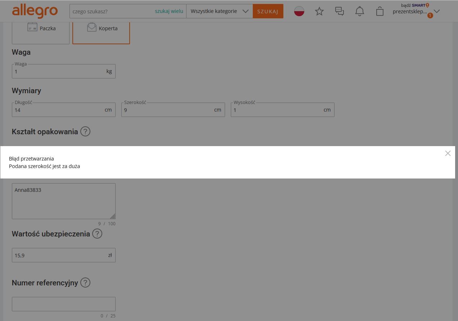
Task: Click the szukaj wielu link
Action: 169,11
